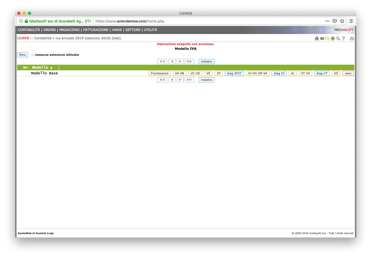Open the browser hamburger menu

[x=351, y=21]
